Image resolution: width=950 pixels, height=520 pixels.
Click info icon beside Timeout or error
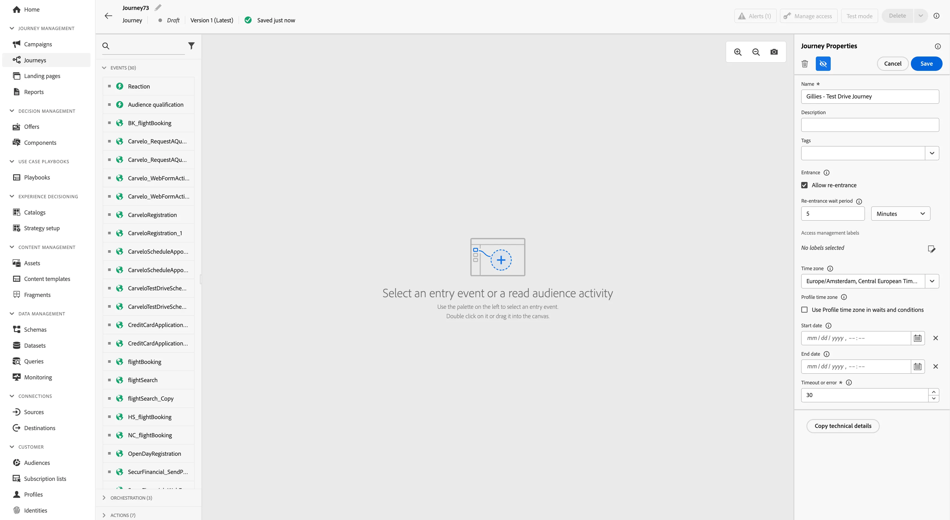(x=849, y=383)
